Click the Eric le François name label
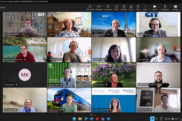This screenshot has height=121, width=182. [143, 34]
